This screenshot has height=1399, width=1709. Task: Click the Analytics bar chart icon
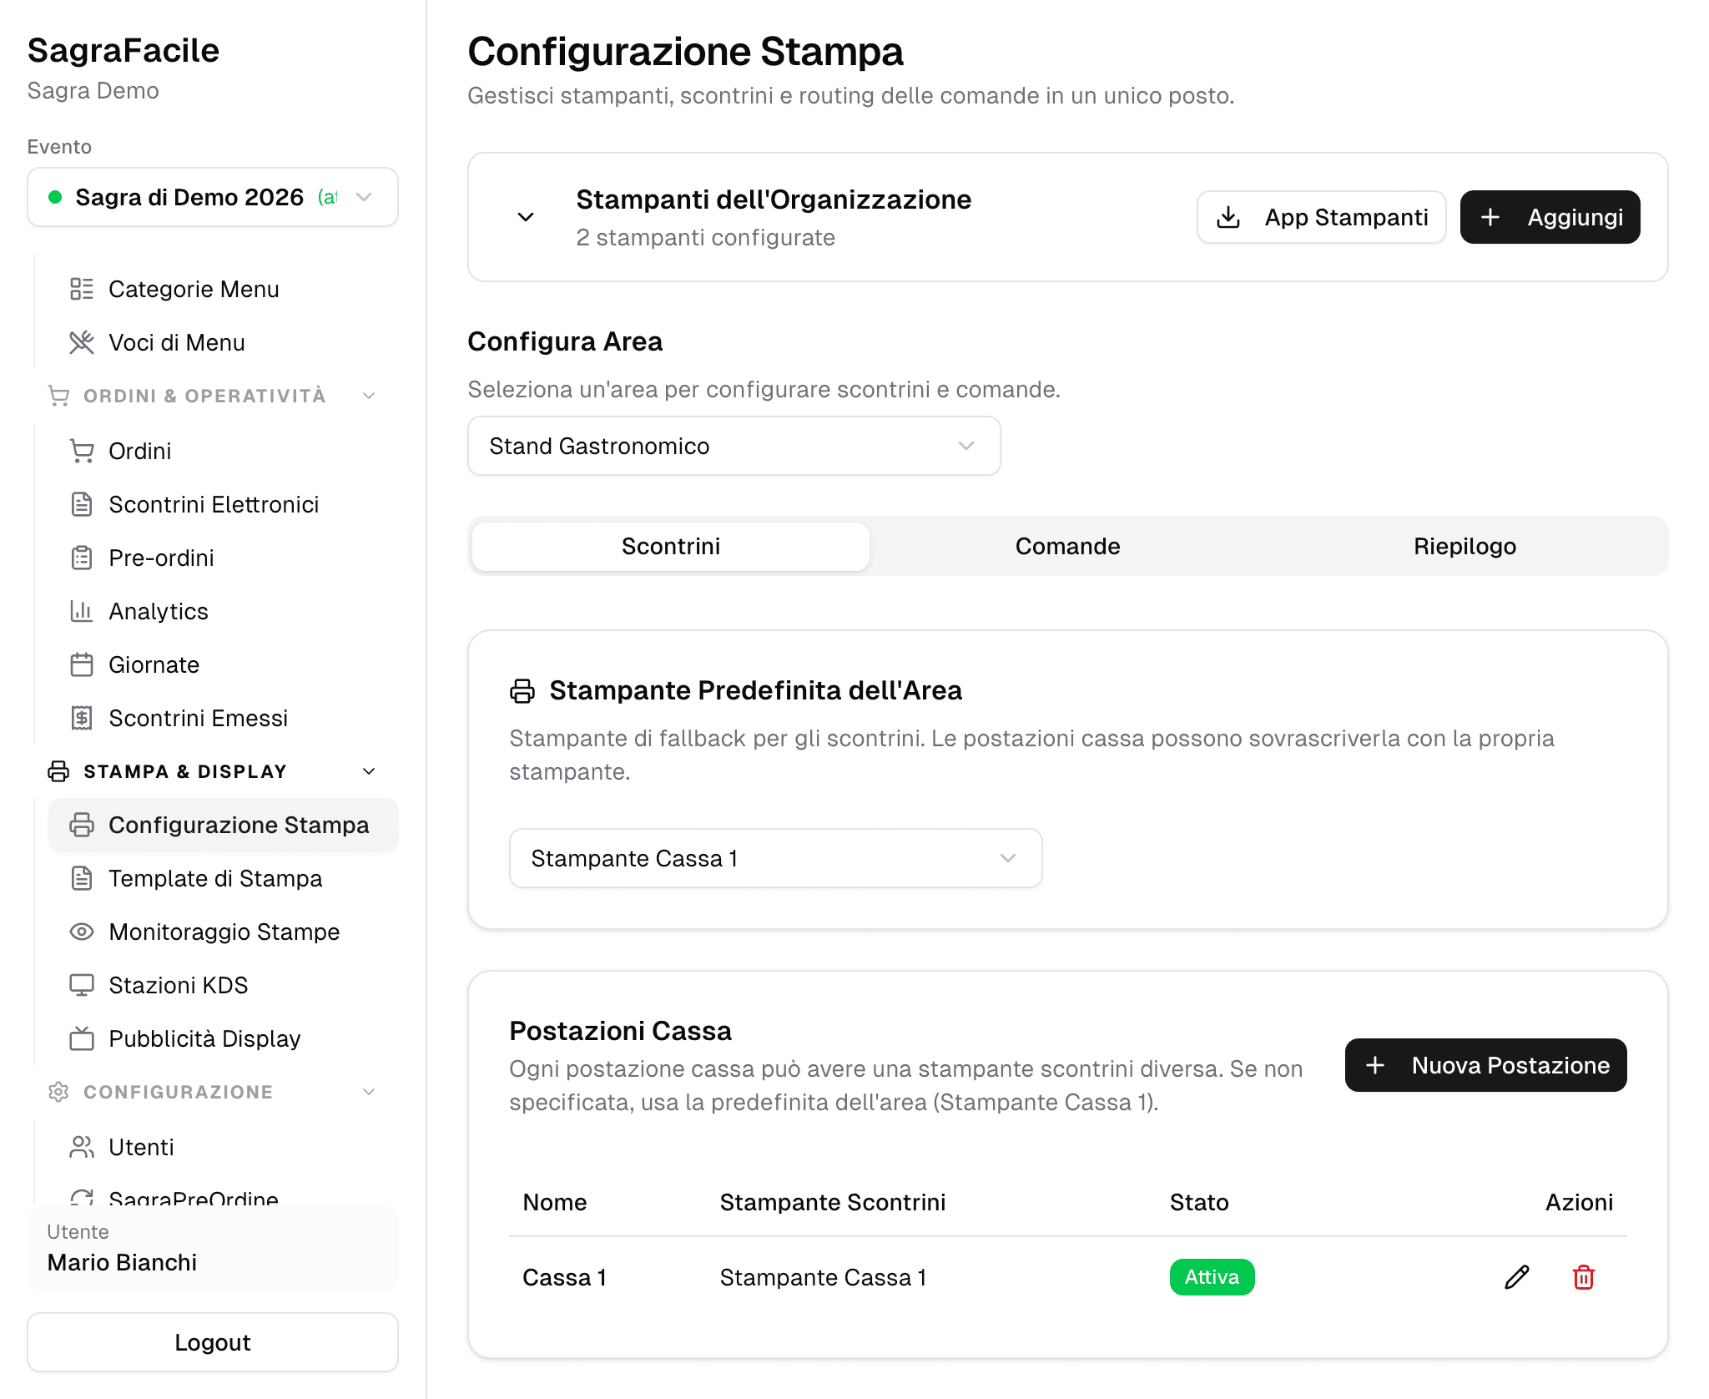82,611
